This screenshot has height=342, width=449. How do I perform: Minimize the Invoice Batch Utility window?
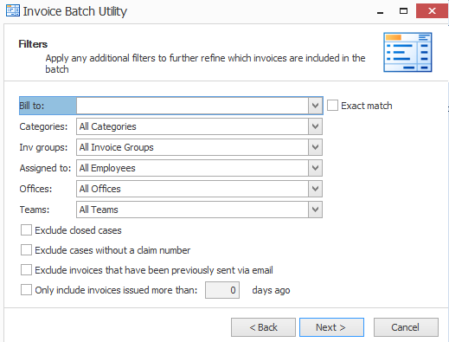coord(380,11)
